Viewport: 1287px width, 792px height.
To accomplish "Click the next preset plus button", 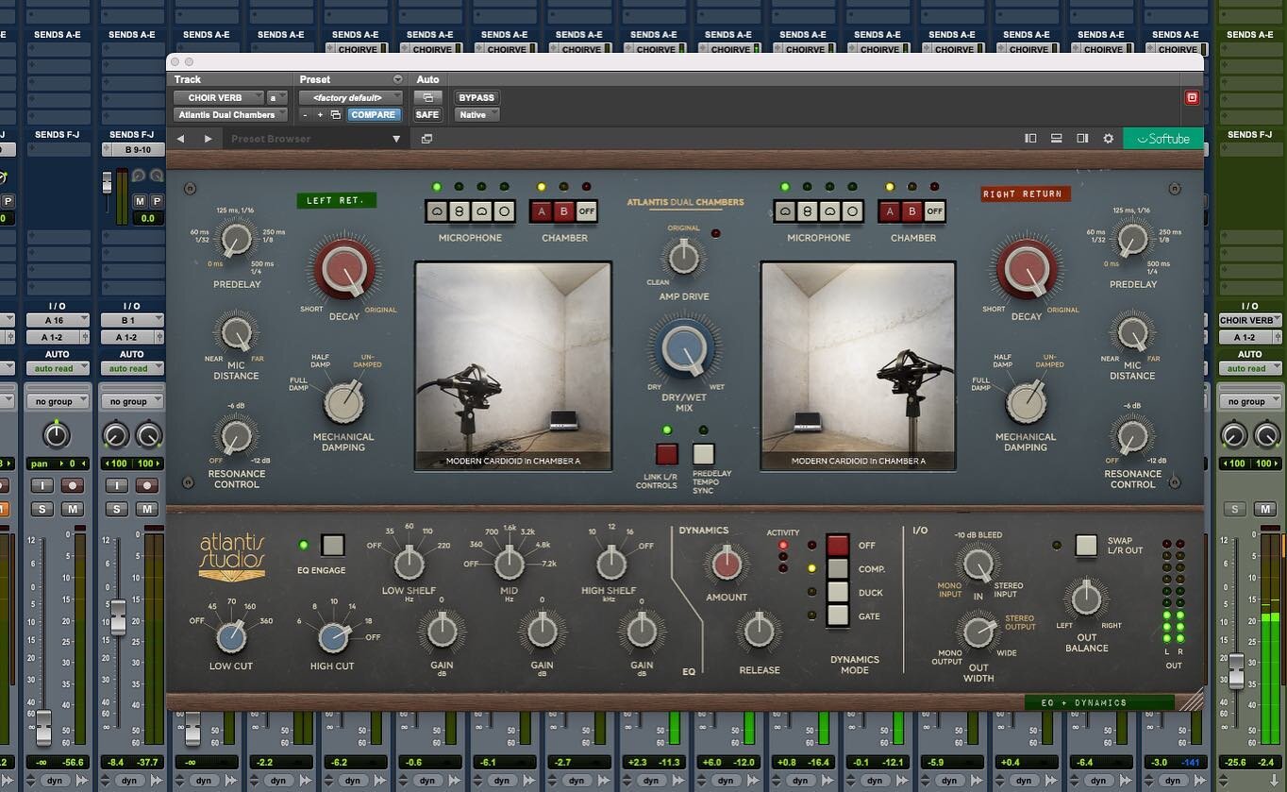I will [320, 115].
